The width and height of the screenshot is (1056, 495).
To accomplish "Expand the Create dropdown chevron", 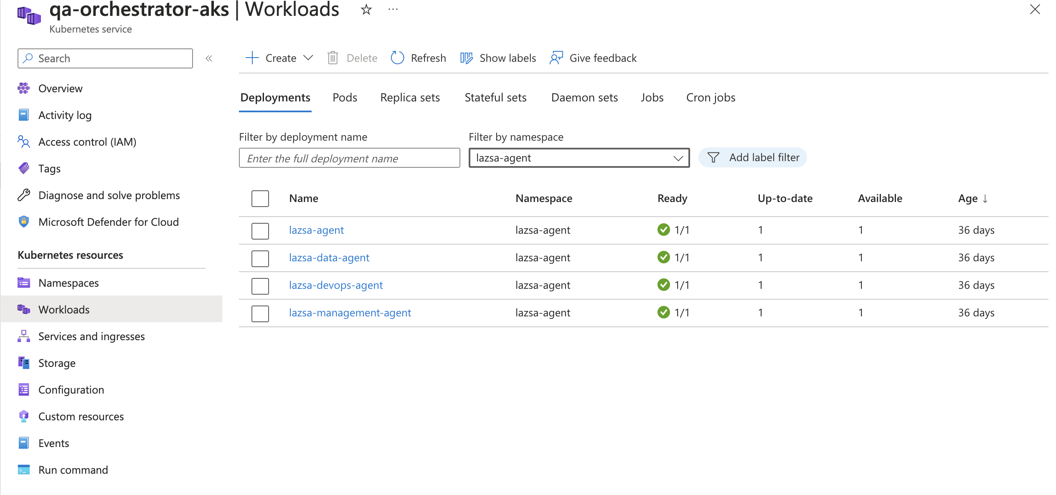I will (x=308, y=58).
